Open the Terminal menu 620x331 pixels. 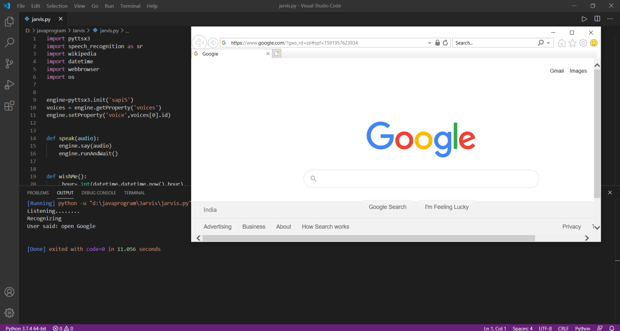130,6
